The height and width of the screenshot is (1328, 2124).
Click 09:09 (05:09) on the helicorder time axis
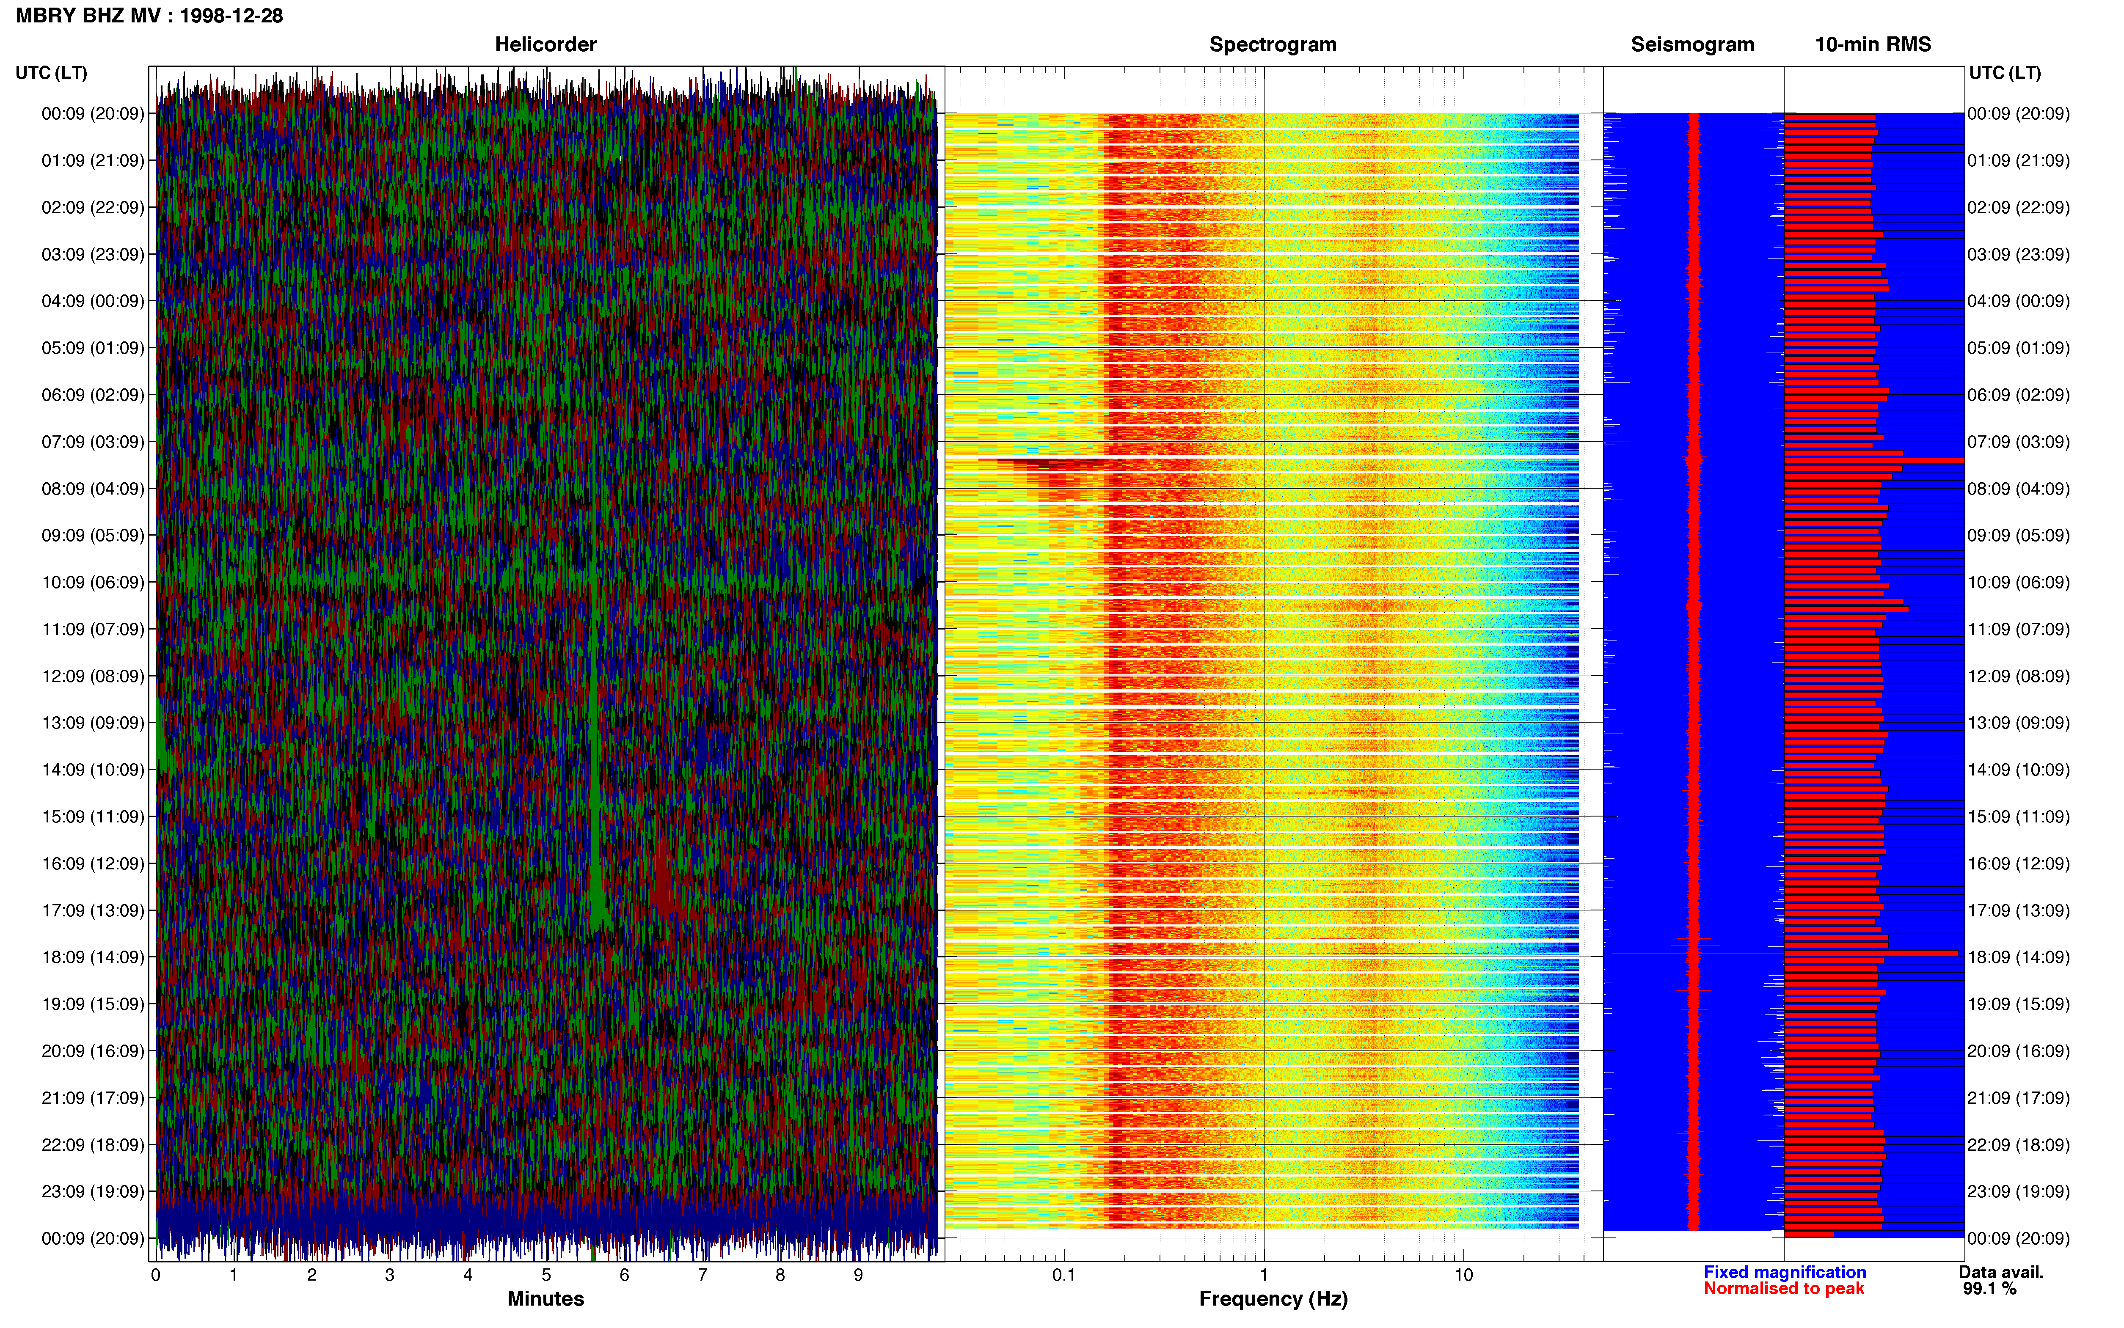pyautogui.click(x=93, y=536)
